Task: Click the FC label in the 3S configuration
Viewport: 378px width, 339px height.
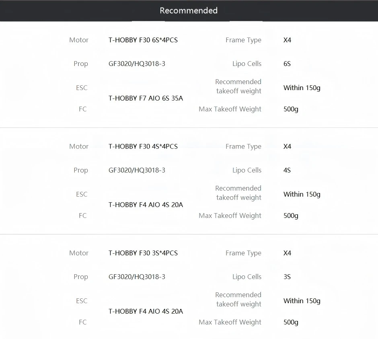Action: click(x=82, y=323)
